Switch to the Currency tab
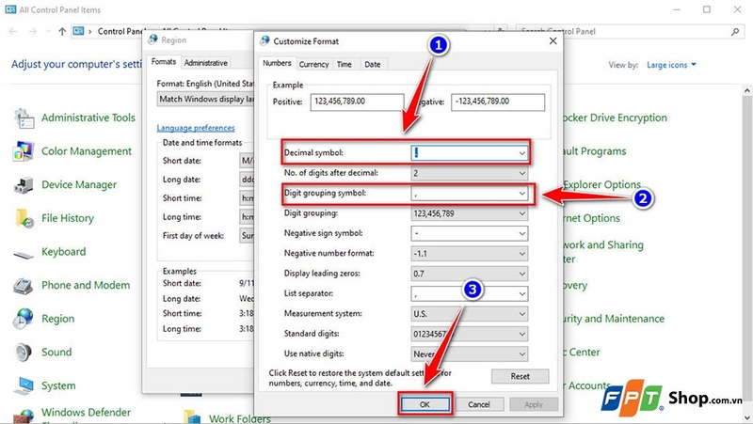The image size is (753, 424). point(313,64)
